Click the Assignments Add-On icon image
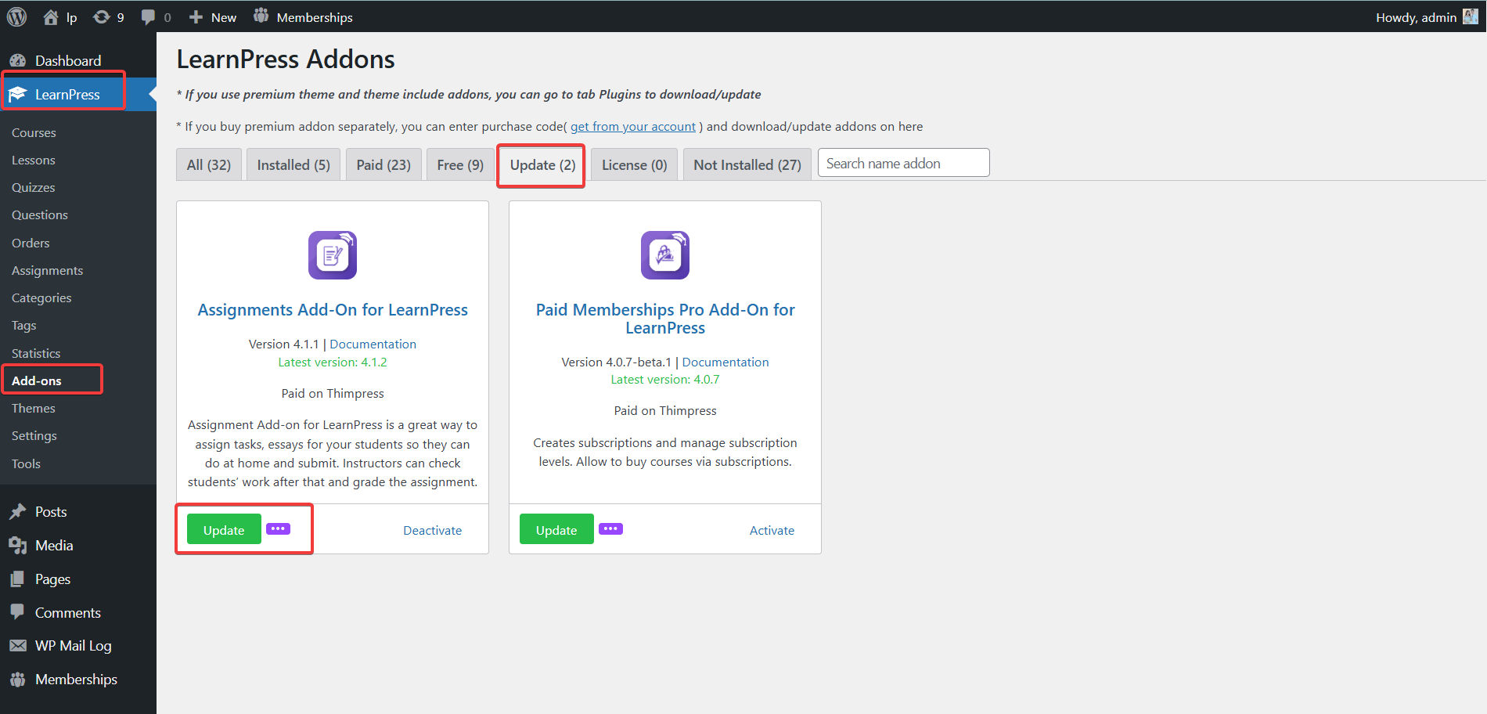1487x714 pixels. coord(333,254)
